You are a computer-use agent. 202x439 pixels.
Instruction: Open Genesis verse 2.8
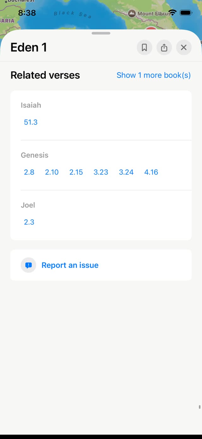(x=29, y=172)
